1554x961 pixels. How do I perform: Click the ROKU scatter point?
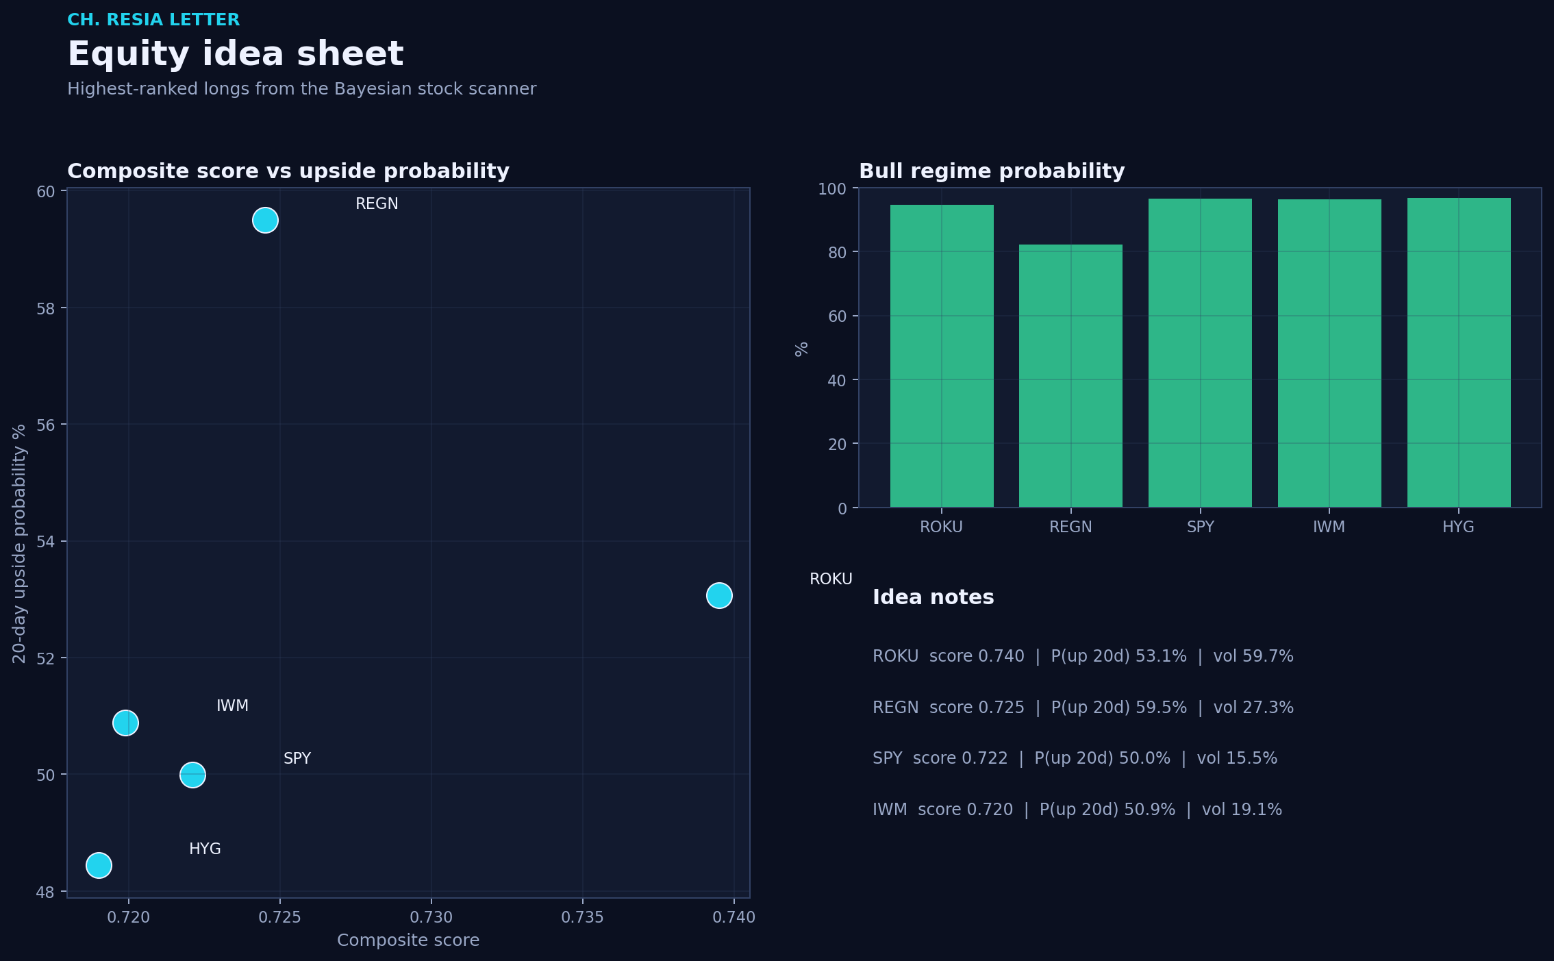click(x=719, y=595)
